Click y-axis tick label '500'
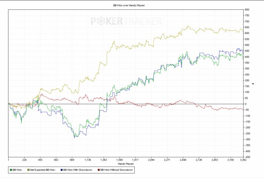The image size is (264, 178). coord(247,45)
